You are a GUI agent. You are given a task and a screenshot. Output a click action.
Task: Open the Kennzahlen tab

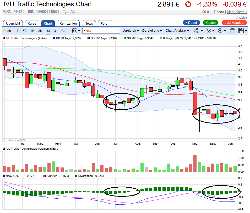[x=68, y=23]
